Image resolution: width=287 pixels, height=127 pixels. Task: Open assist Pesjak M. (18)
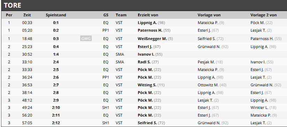pos(210,62)
